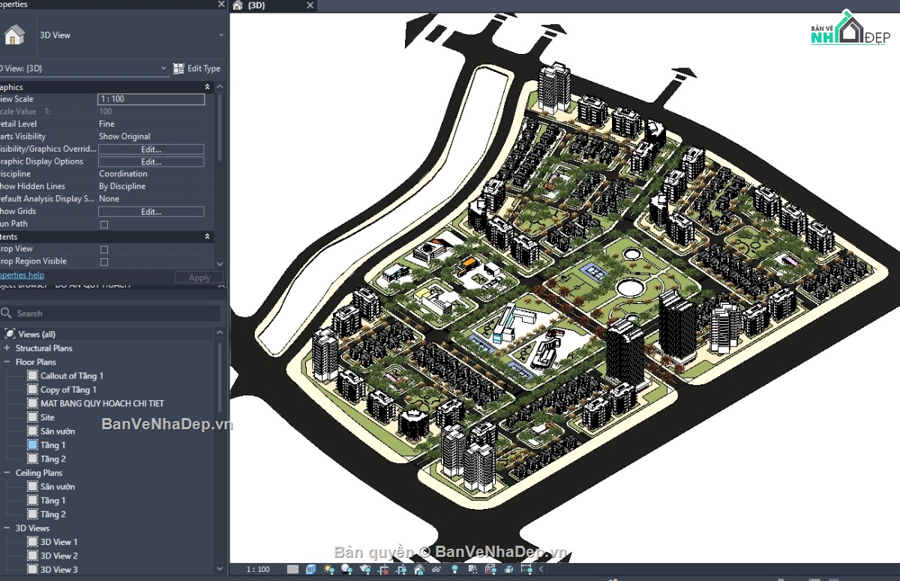
Task: Enable the Crop Region Visible checkbox
Action: [x=104, y=261]
